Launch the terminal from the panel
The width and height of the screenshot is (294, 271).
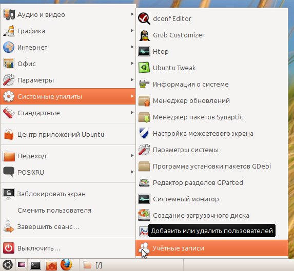[35, 265]
